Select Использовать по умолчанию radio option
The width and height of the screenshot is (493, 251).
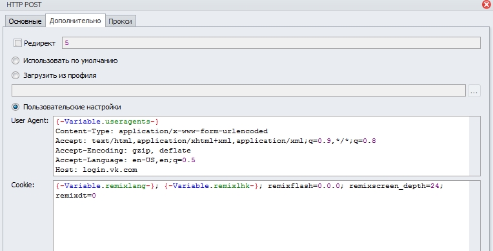pos(15,60)
